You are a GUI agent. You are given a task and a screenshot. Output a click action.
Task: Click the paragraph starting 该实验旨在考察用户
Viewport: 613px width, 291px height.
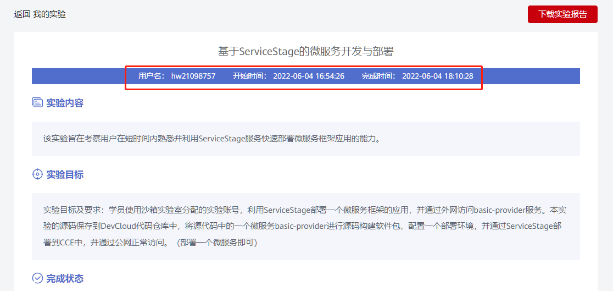point(211,139)
